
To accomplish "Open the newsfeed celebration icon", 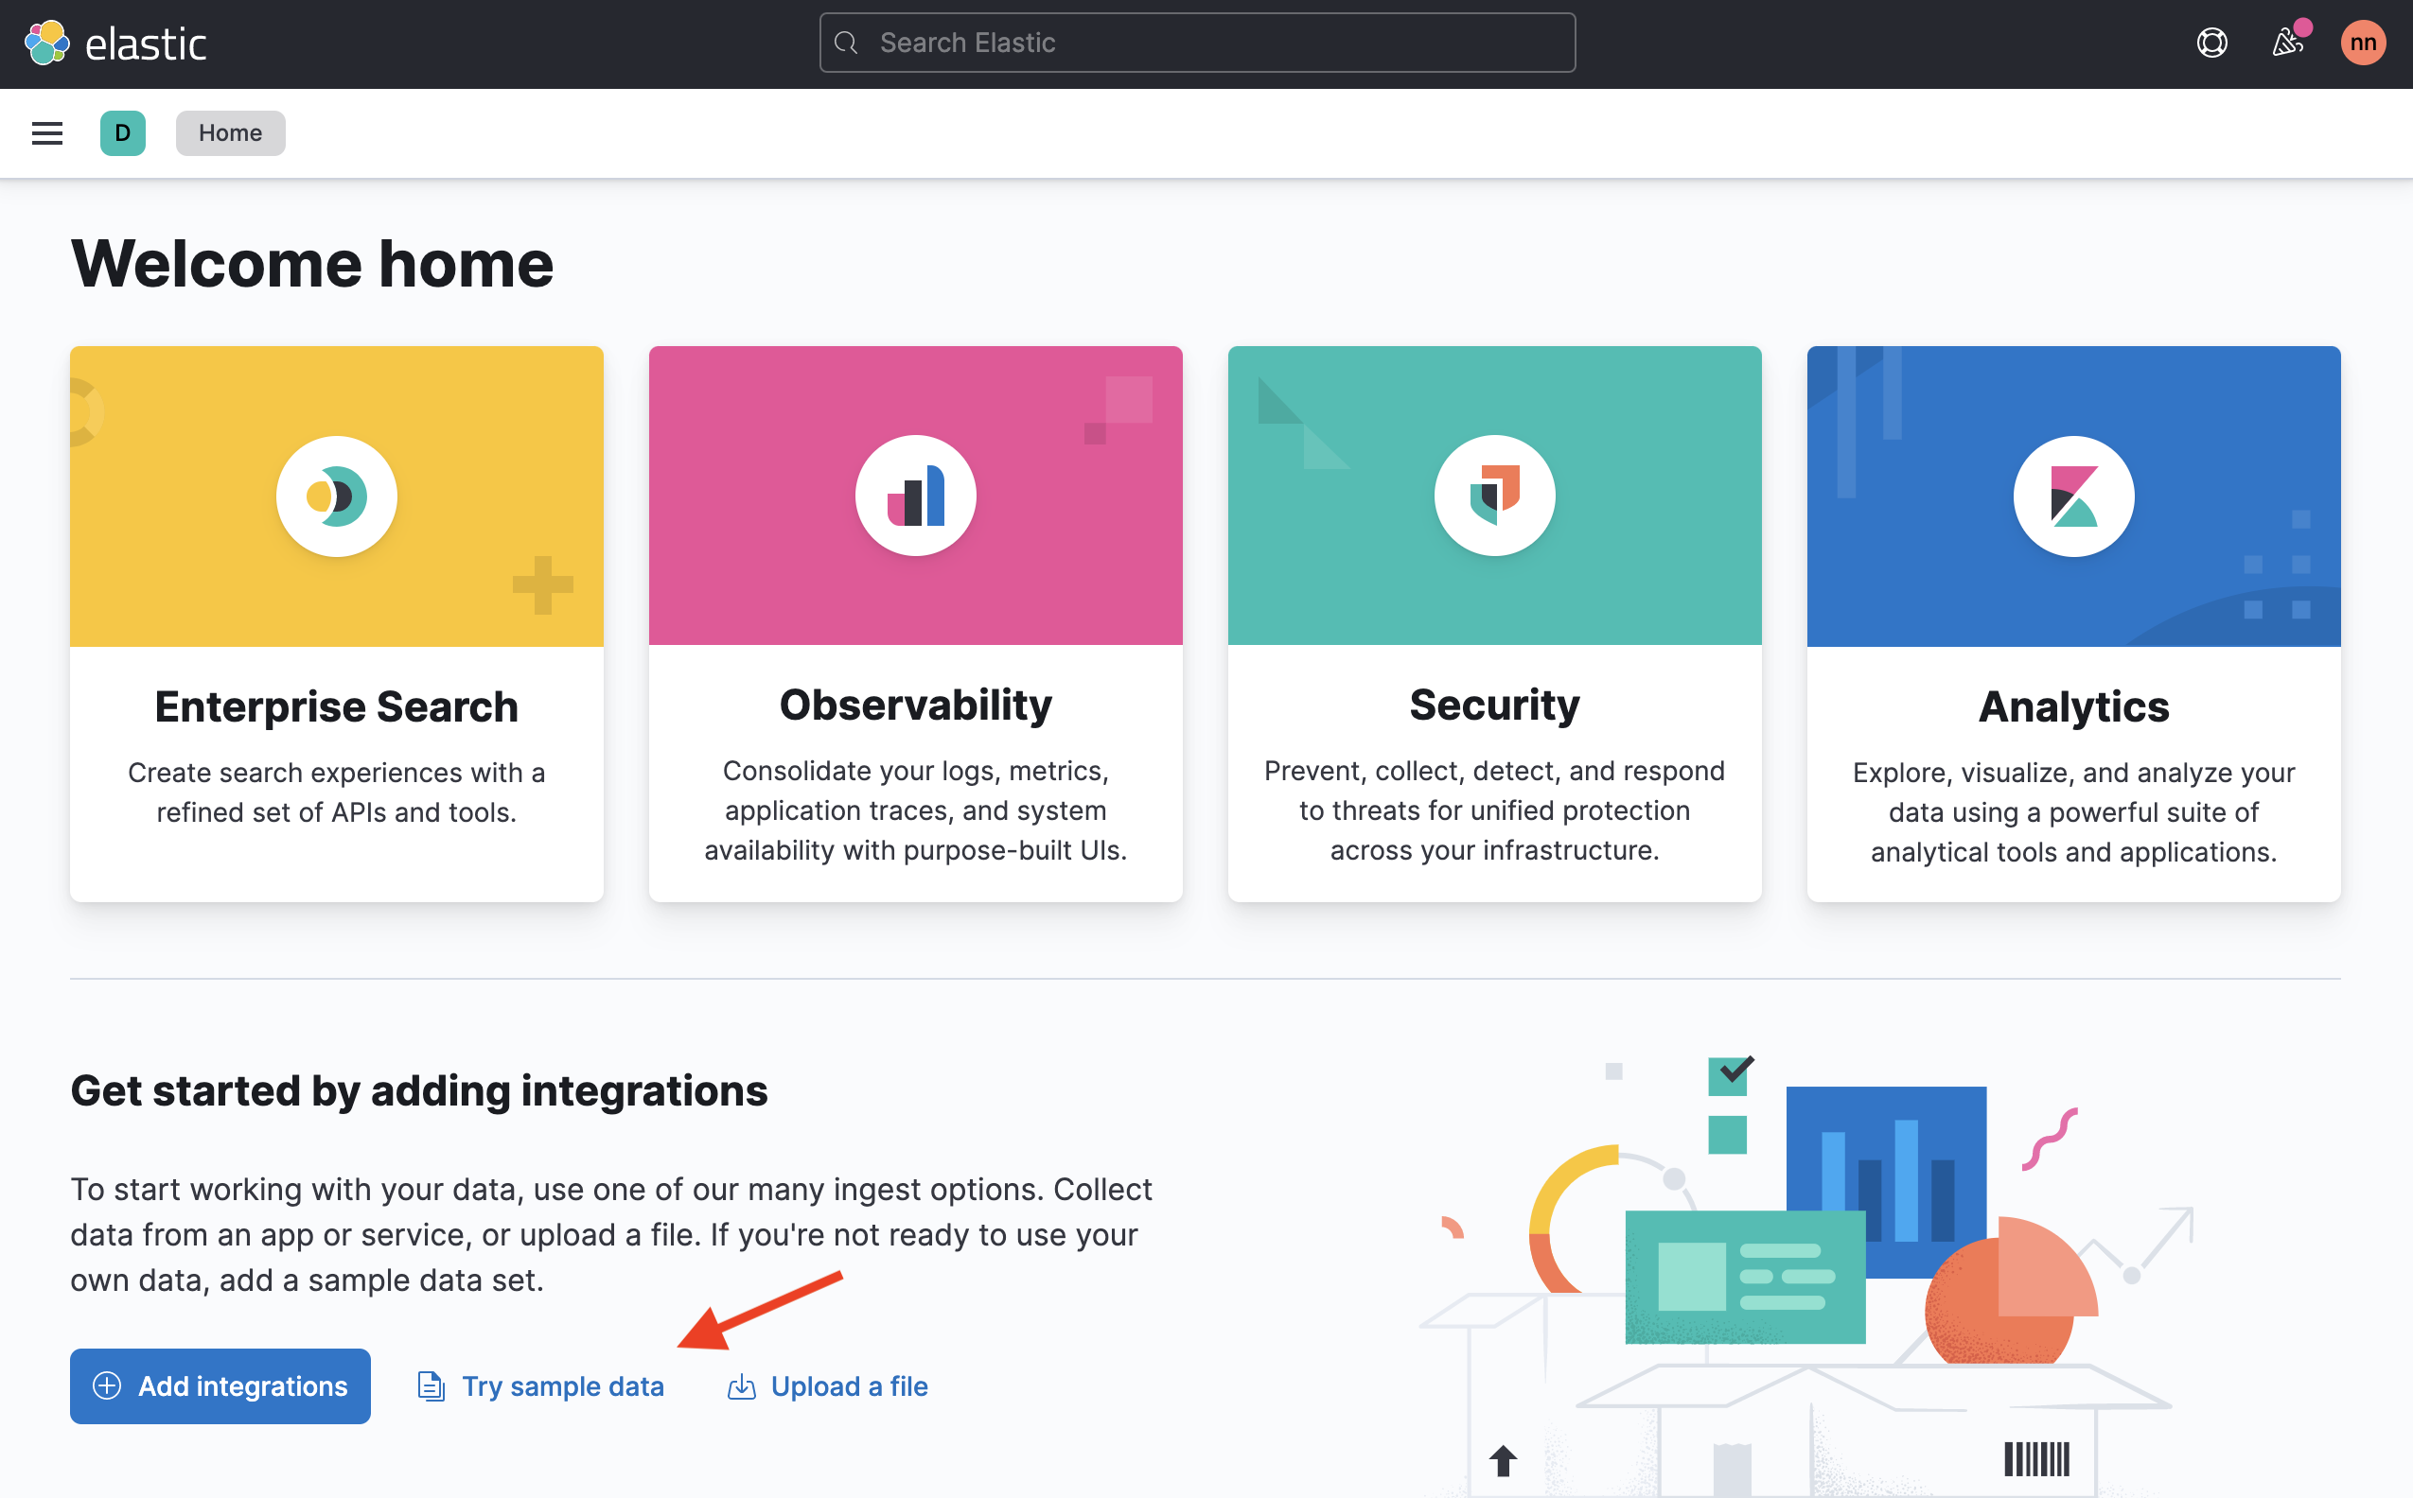I will click(2288, 43).
